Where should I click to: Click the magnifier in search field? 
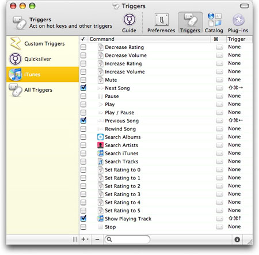[x=109, y=239]
